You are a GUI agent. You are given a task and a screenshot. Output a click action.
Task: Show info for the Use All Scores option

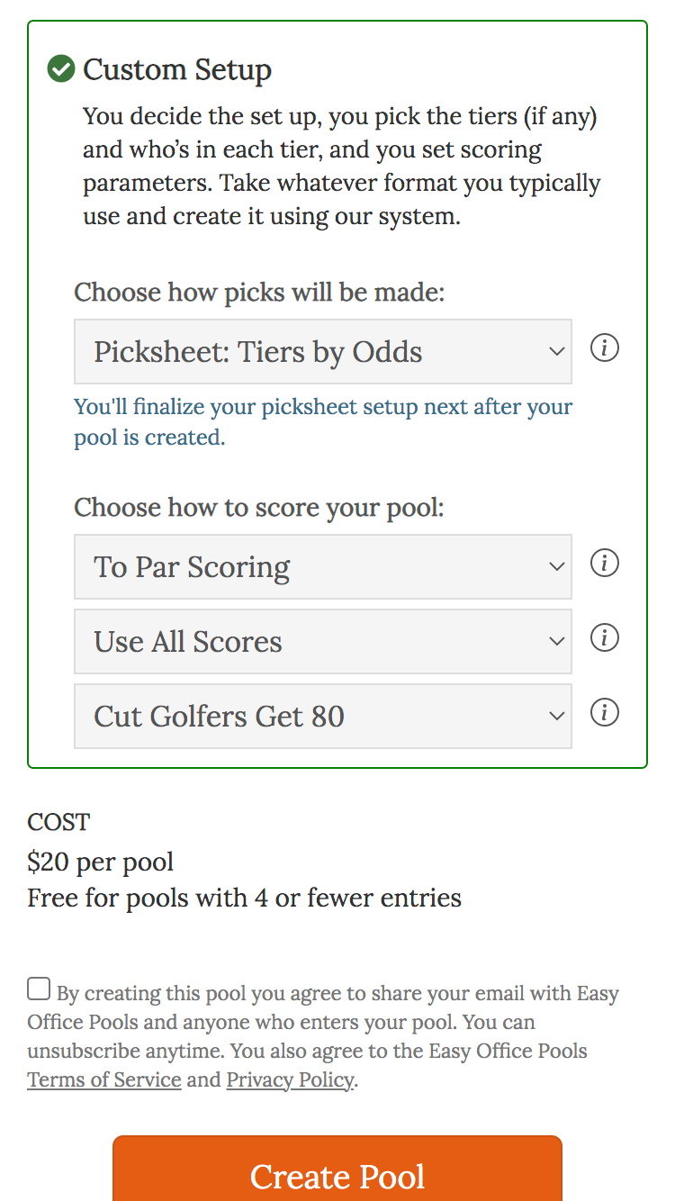pos(604,638)
